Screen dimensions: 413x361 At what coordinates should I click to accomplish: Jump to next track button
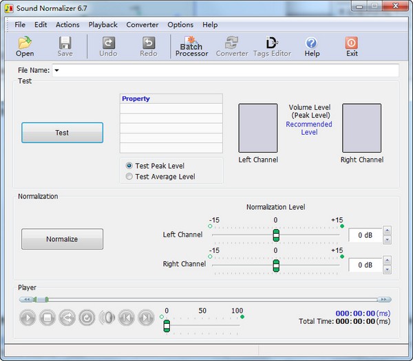147,318
